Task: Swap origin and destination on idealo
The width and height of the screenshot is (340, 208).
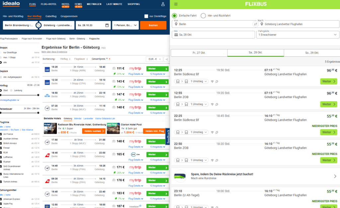Action: [x=39, y=25]
